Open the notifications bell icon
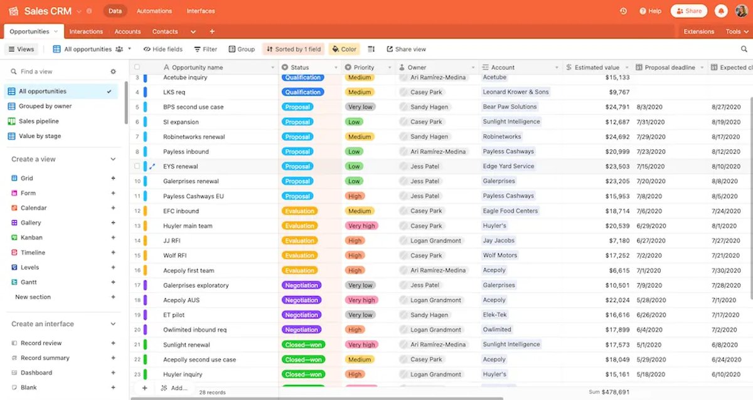Screen dimensions: 753x400 (721, 11)
